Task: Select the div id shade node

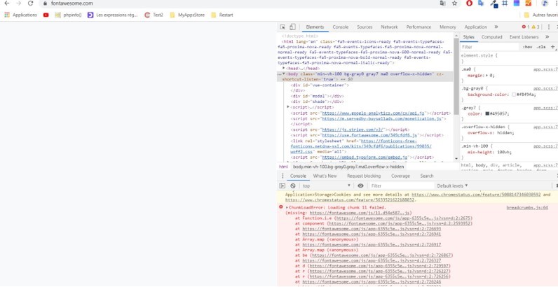Action: [x=317, y=101]
